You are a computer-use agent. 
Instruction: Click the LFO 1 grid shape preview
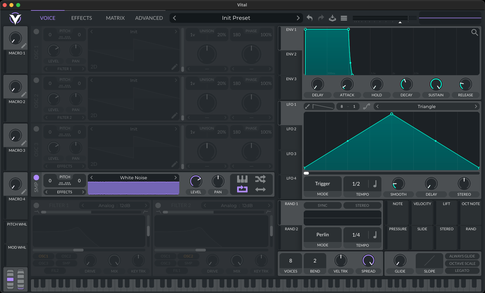[323, 106]
